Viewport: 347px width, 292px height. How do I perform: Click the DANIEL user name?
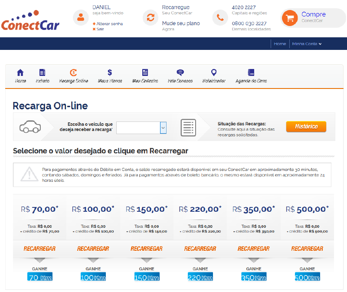[x=101, y=7]
